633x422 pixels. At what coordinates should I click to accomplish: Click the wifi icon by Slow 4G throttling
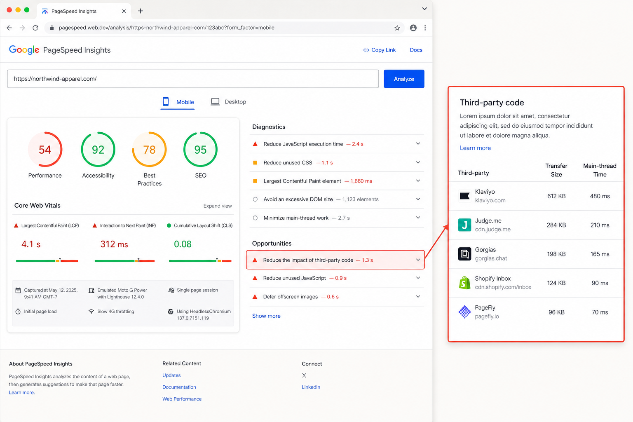point(91,312)
